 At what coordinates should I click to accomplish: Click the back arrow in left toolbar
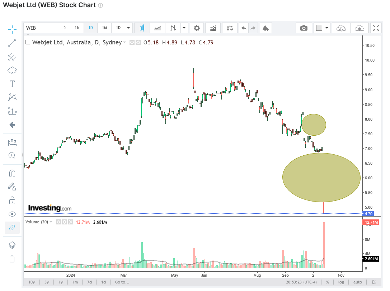click(x=12, y=125)
